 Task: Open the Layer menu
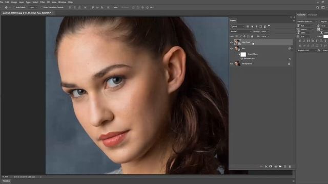click(x=22, y=2)
